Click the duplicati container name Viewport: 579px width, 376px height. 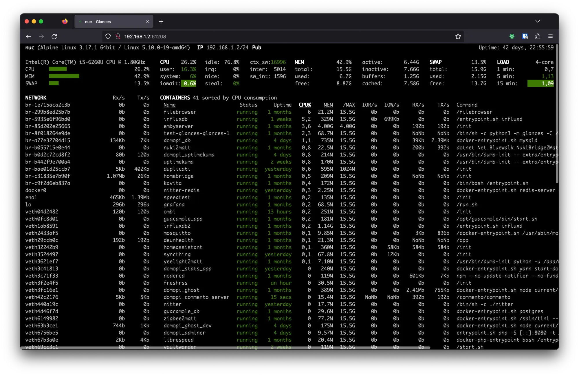click(177, 169)
